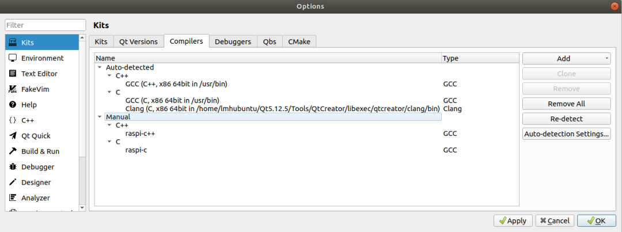Click in the Filter search field

click(x=44, y=25)
